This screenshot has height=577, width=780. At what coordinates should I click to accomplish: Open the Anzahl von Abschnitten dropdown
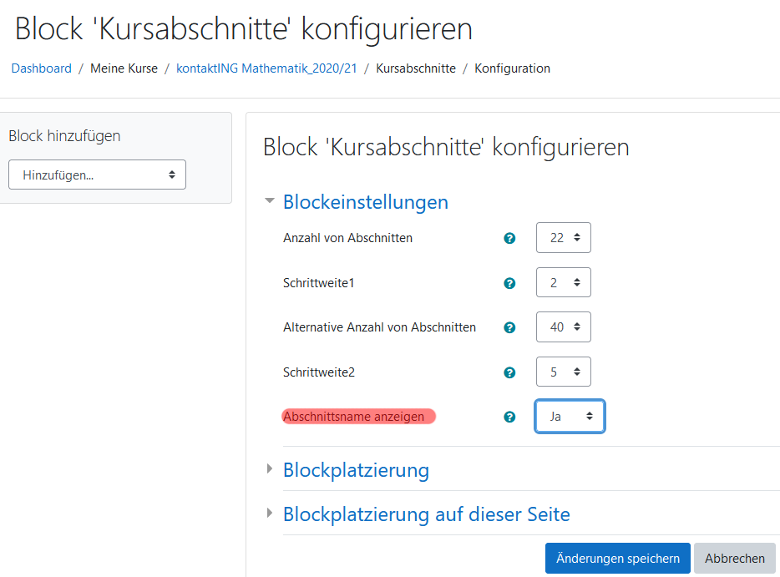[x=564, y=237]
